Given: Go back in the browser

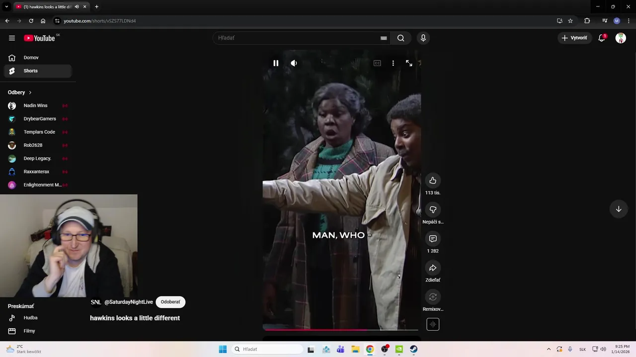Looking at the screenshot, I should coord(7,21).
